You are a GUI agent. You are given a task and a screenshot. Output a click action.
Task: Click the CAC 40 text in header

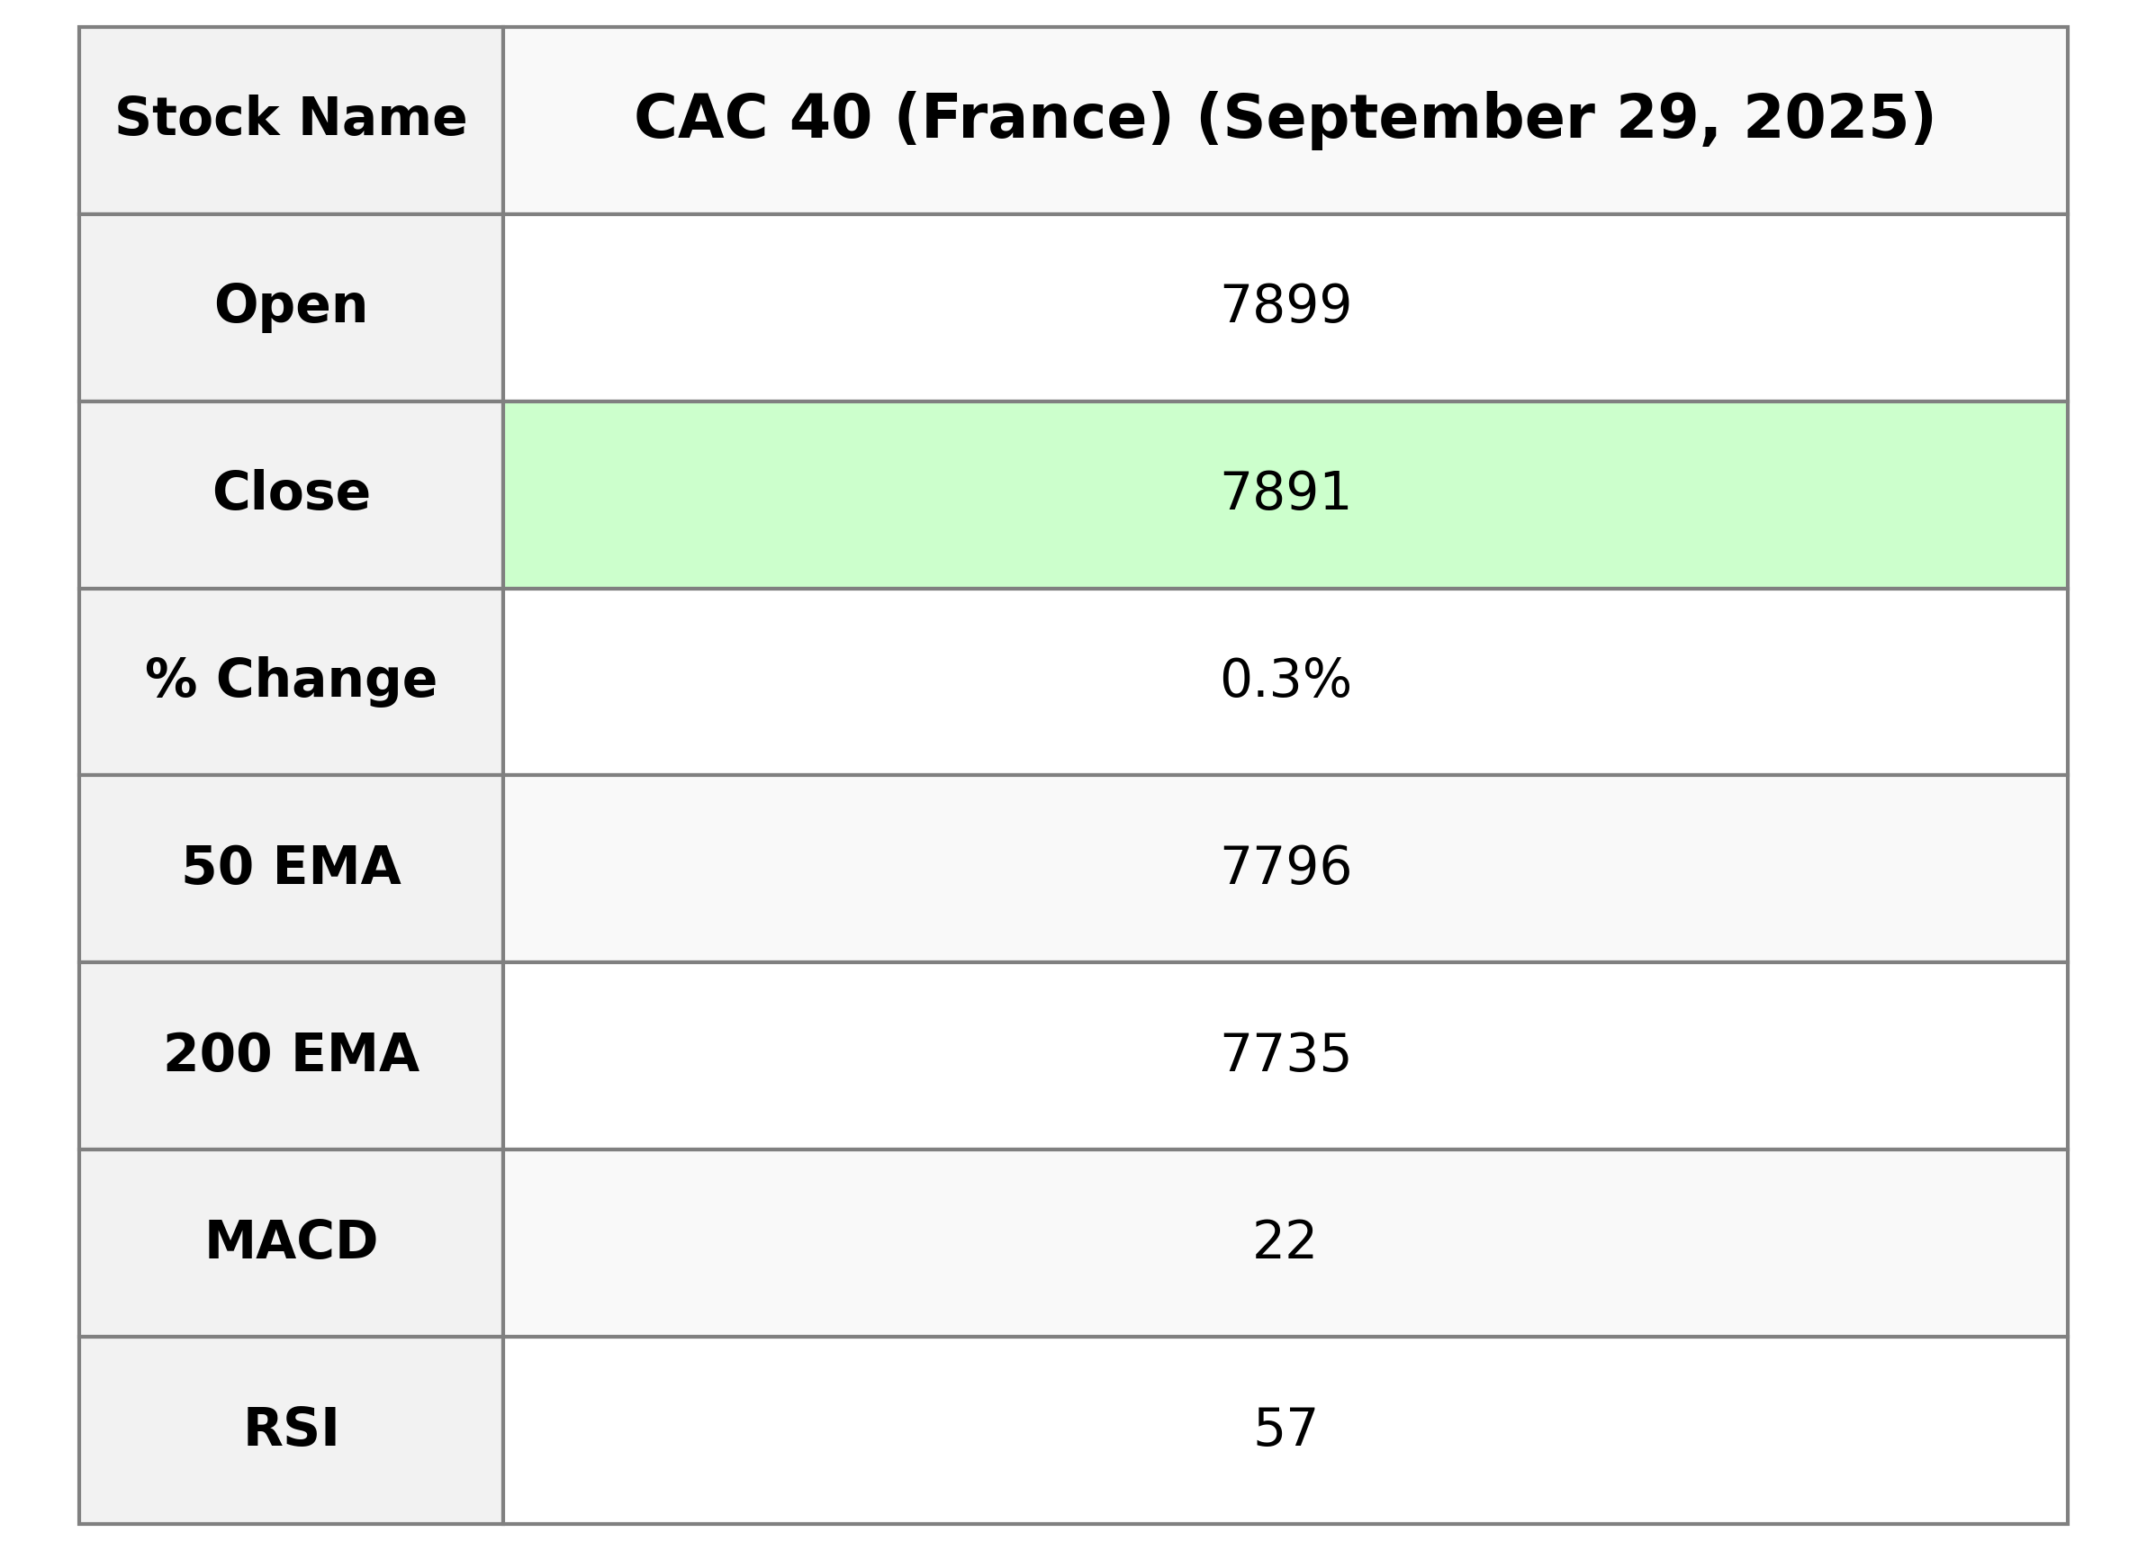click(x=753, y=120)
